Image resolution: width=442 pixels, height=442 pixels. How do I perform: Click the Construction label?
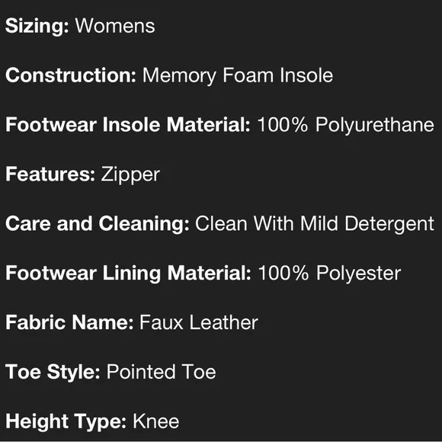(71, 75)
